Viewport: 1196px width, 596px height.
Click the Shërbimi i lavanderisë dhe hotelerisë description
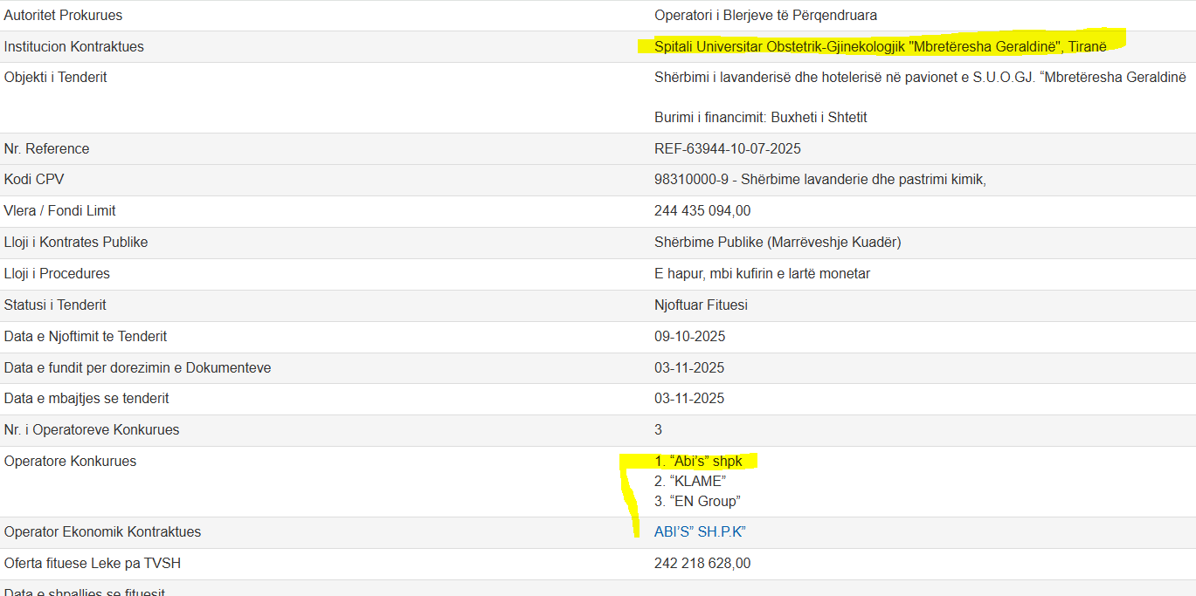(919, 78)
